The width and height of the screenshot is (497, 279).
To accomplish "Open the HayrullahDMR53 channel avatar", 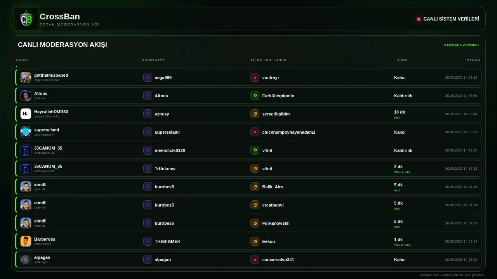I will point(26,114).
